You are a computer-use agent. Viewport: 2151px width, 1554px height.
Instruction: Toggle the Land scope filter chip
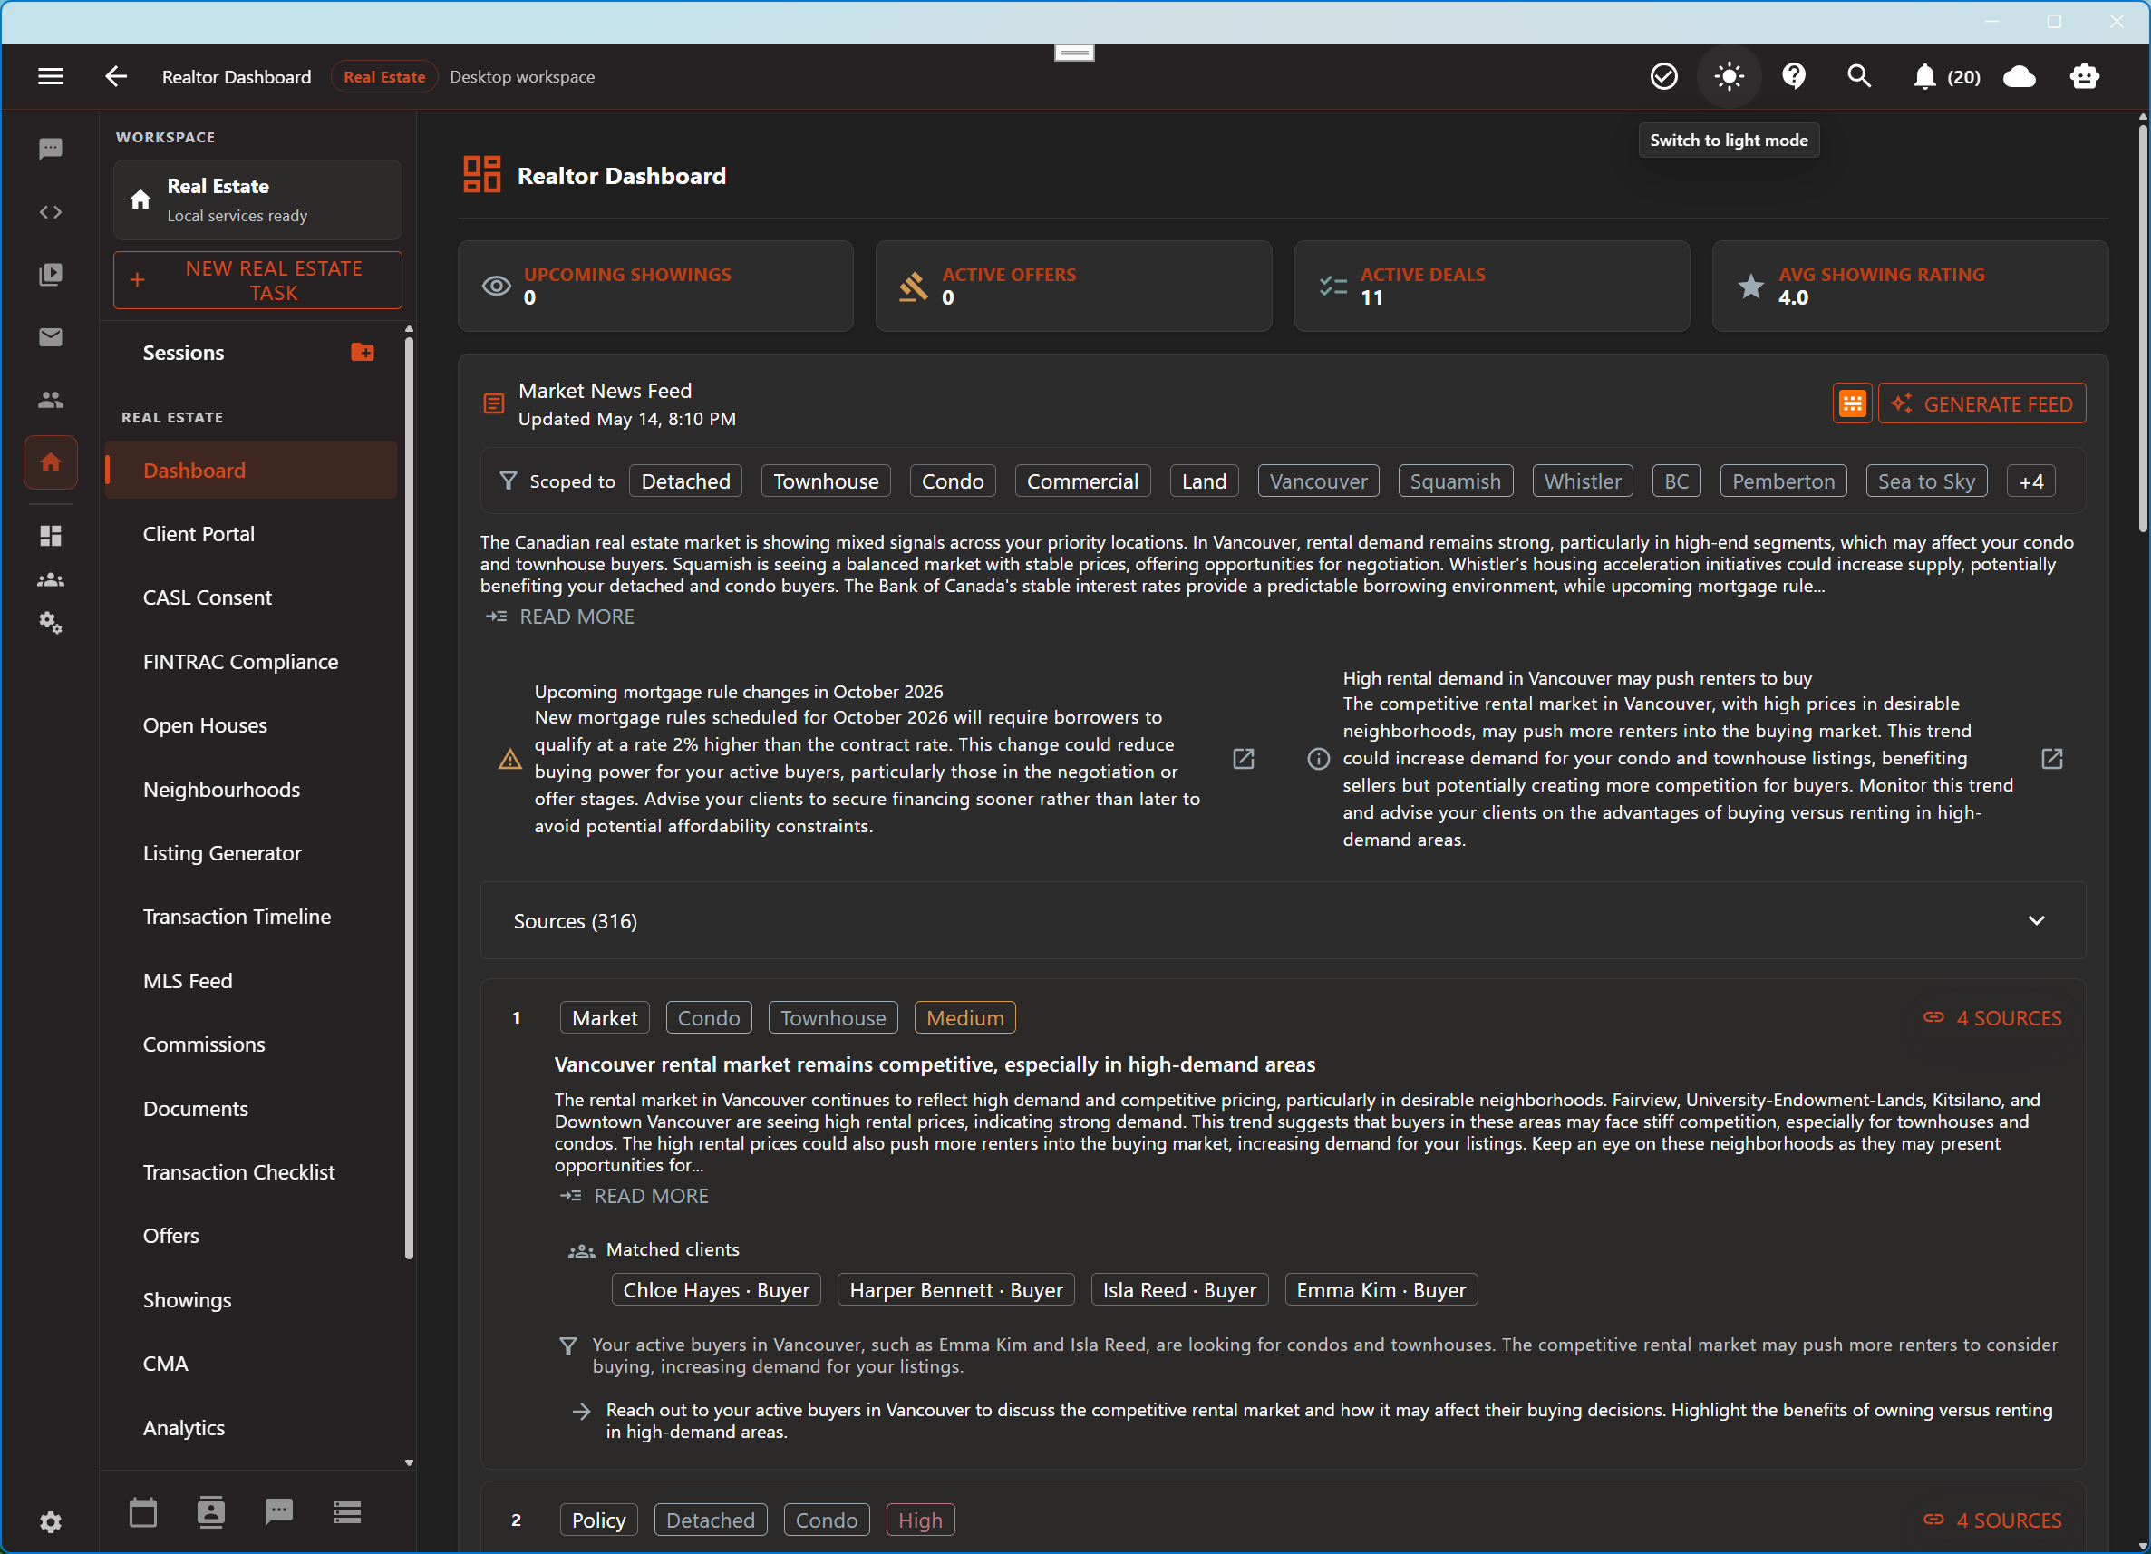pos(1205,481)
